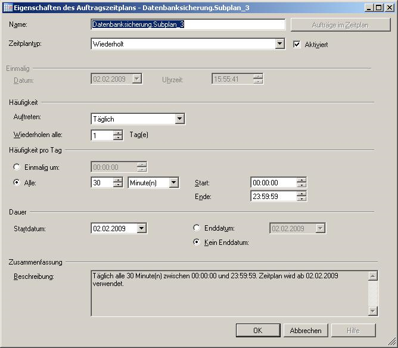Open the Minute(n) unit dropdown
The height and width of the screenshot is (348, 398).
pyautogui.click(x=173, y=183)
